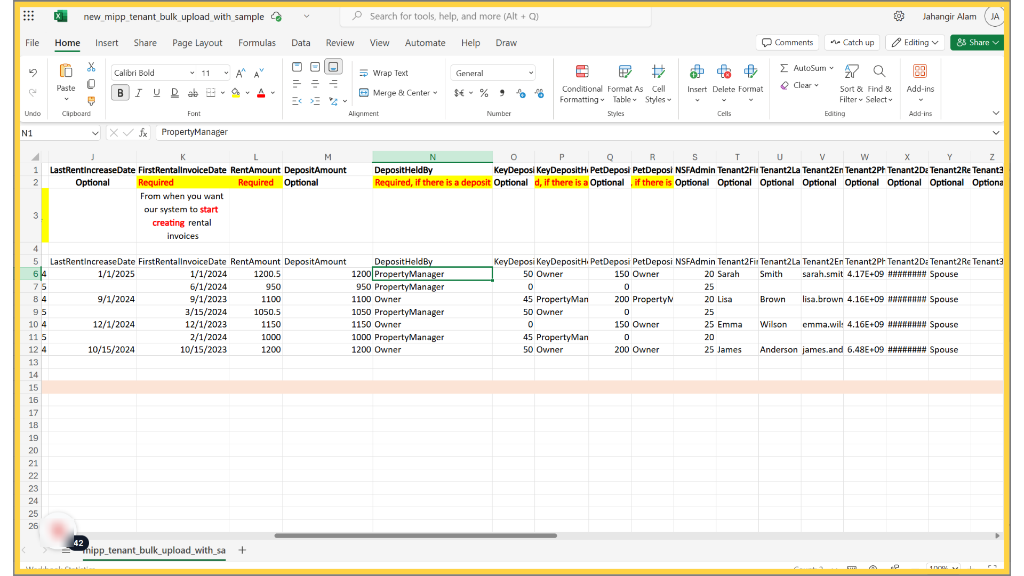This screenshot has width=1024, height=576.
Task: Open the Comments pane
Action: point(787,43)
